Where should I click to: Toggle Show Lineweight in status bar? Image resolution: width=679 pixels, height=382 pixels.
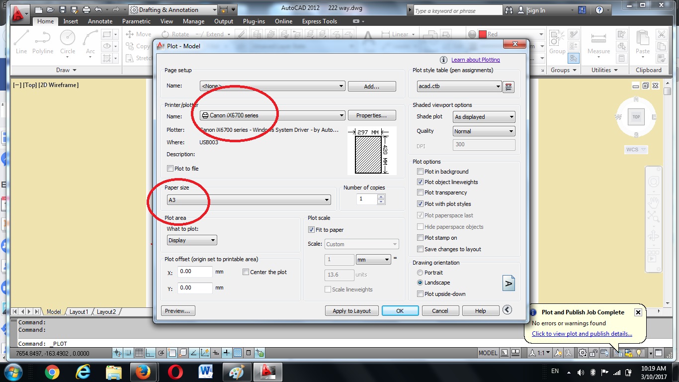227,353
